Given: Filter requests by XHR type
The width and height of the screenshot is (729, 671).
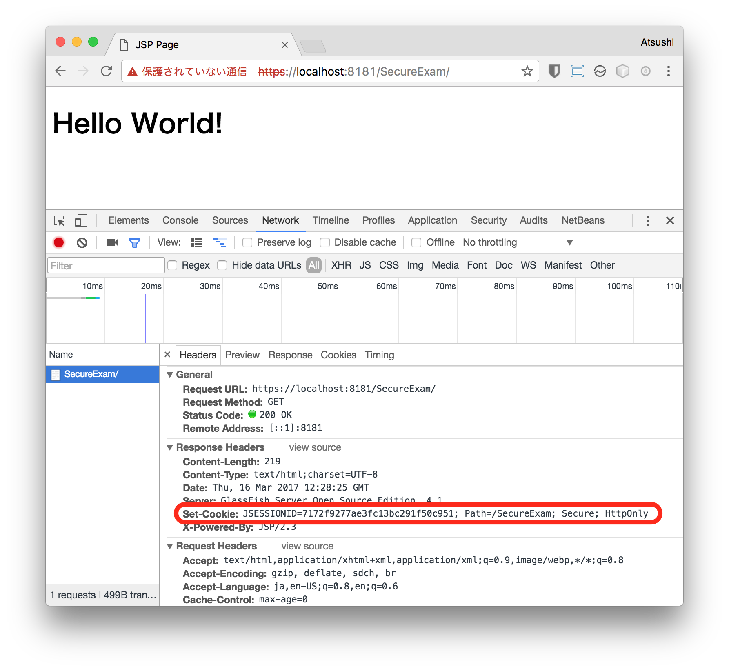Looking at the screenshot, I should 341,265.
